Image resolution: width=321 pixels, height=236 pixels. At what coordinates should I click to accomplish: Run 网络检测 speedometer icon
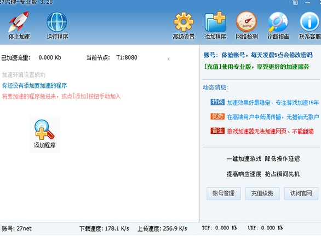coord(247,22)
